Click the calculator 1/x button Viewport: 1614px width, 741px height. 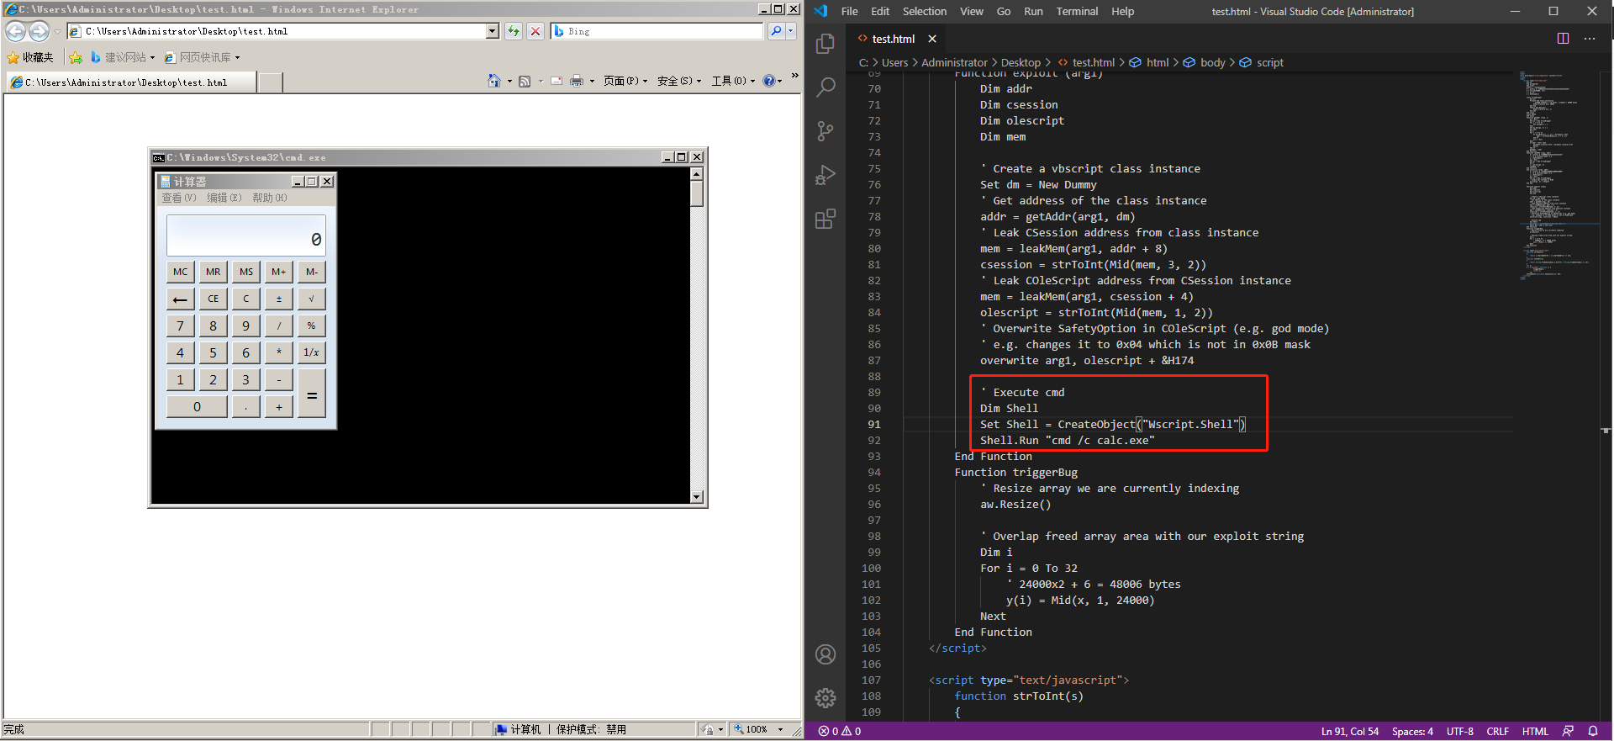312,352
